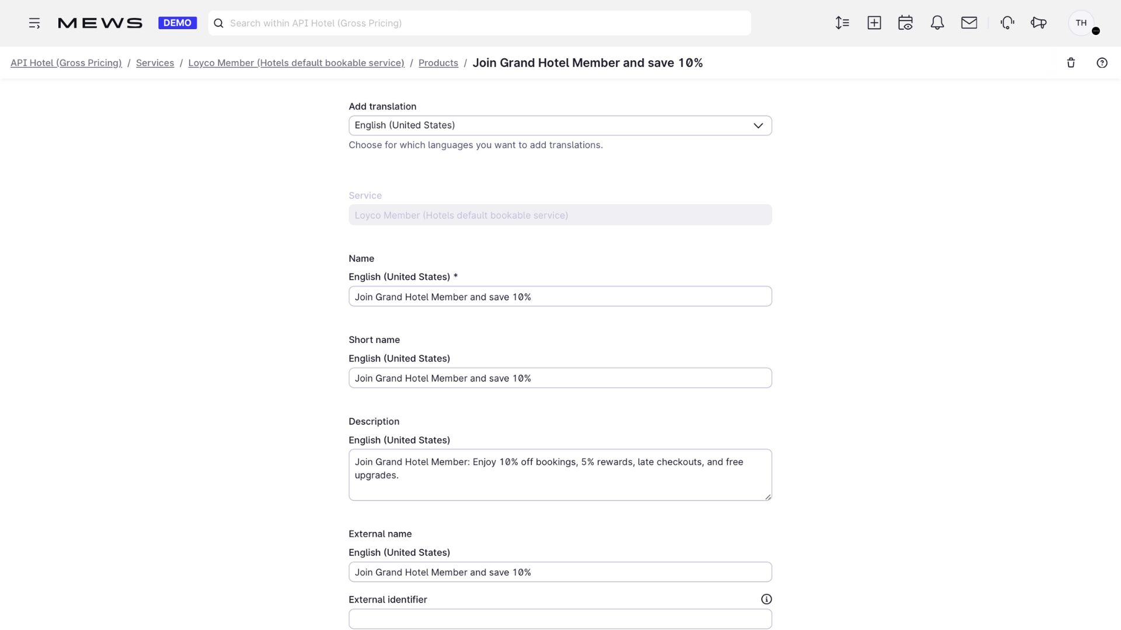The image size is (1121, 630).
Task: Open the main navigation menu icon
Action: click(x=34, y=23)
